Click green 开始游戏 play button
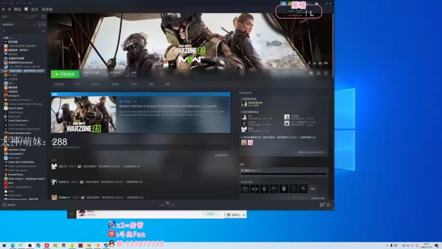The width and height of the screenshot is (442, 249). pyautogui.click(x=65, y=74)
